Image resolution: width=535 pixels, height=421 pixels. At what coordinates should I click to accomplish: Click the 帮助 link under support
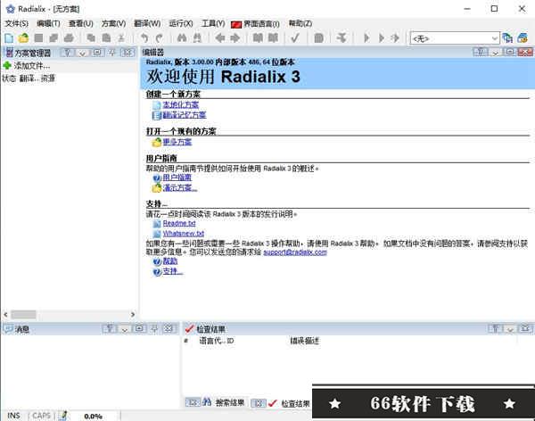[170, 261]
